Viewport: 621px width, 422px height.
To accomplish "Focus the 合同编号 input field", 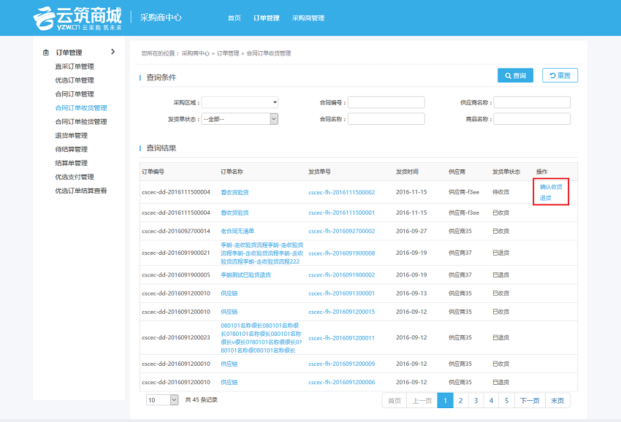I will [386, 103].
